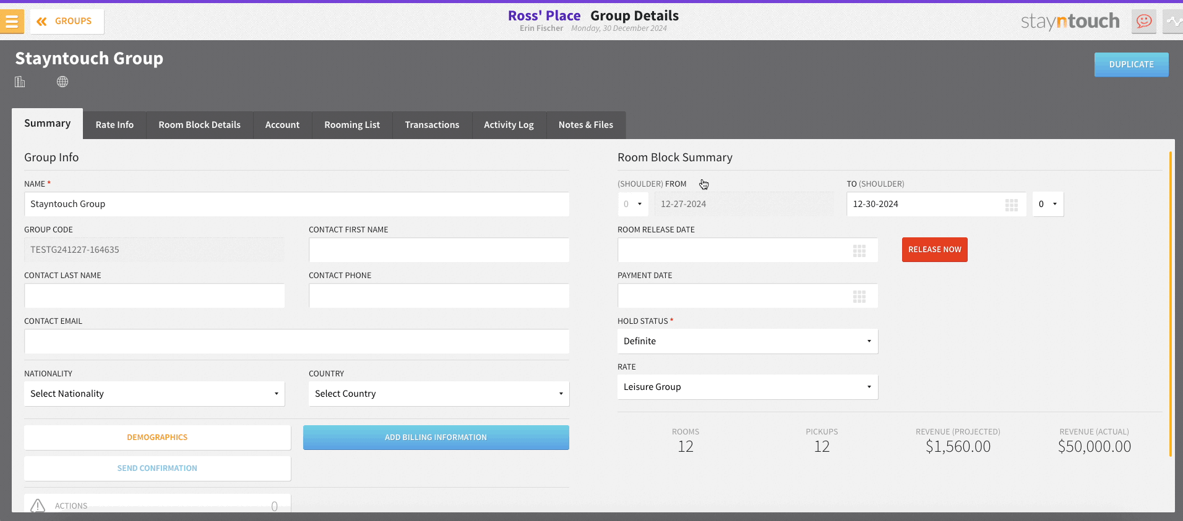Viewport: 1183px width, 521px height.
Task: Open the Account tab
Action: point(282,125)
